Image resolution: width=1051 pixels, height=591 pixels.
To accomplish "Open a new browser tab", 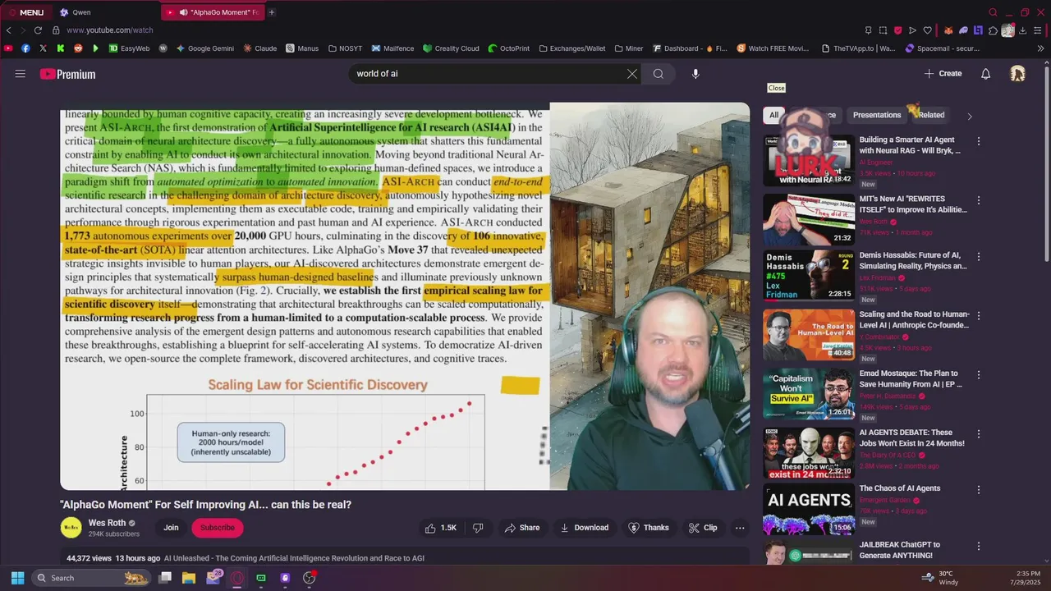I will 272,12.
